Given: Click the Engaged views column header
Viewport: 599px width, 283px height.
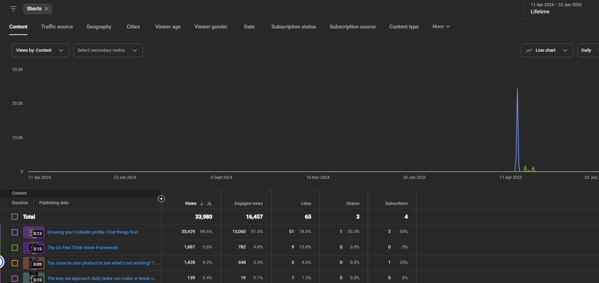Looking at the screenshot, I should point(249,203).
